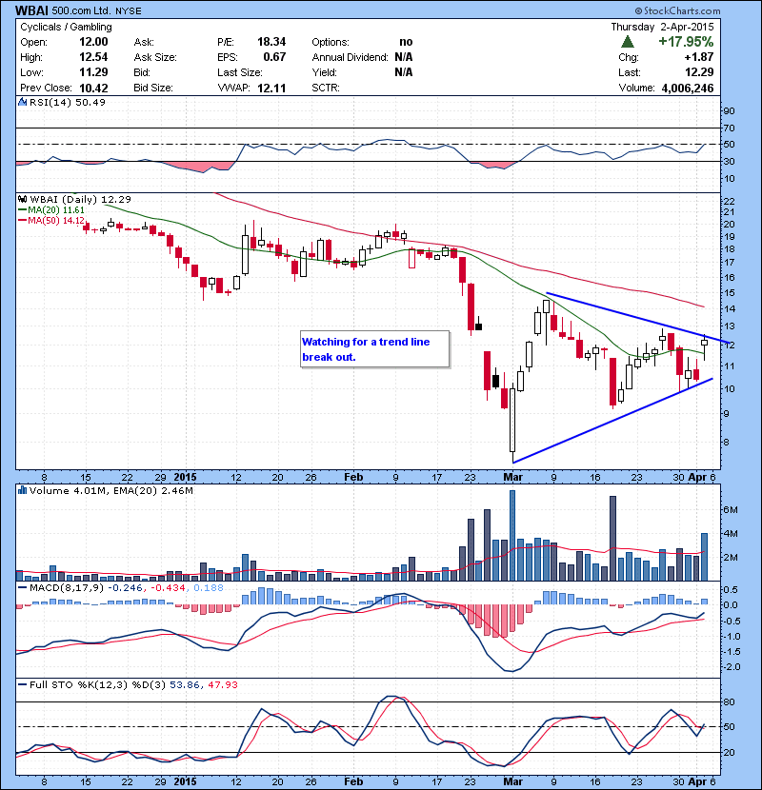
Task: Click the 'Mar' label on the lower date axis
Action: (x=512, y=781)
